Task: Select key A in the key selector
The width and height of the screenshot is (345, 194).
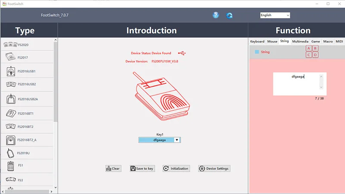Action: coord(309,49)
